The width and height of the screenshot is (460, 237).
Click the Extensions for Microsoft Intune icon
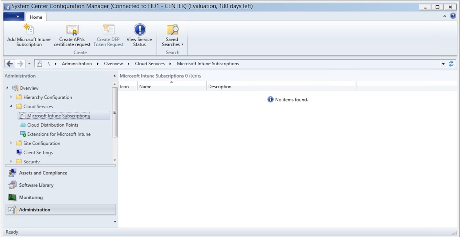tap(23, 134)
